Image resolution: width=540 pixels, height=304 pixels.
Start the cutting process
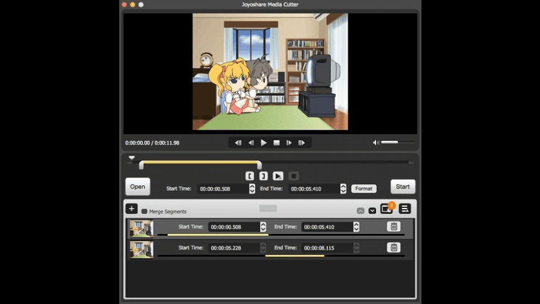(403, 187)
